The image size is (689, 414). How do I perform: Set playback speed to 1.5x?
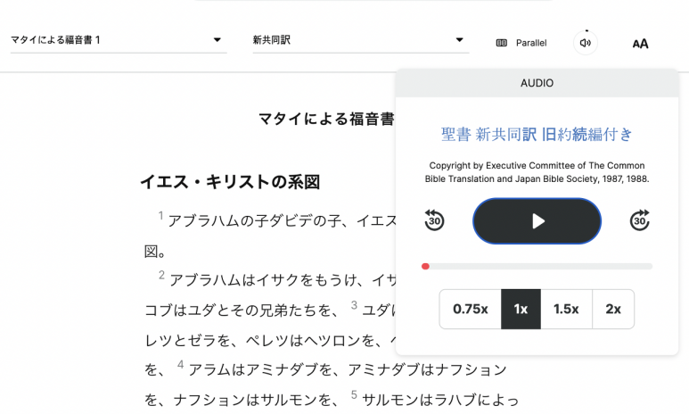pyautogui.click(x=566, y=309)
